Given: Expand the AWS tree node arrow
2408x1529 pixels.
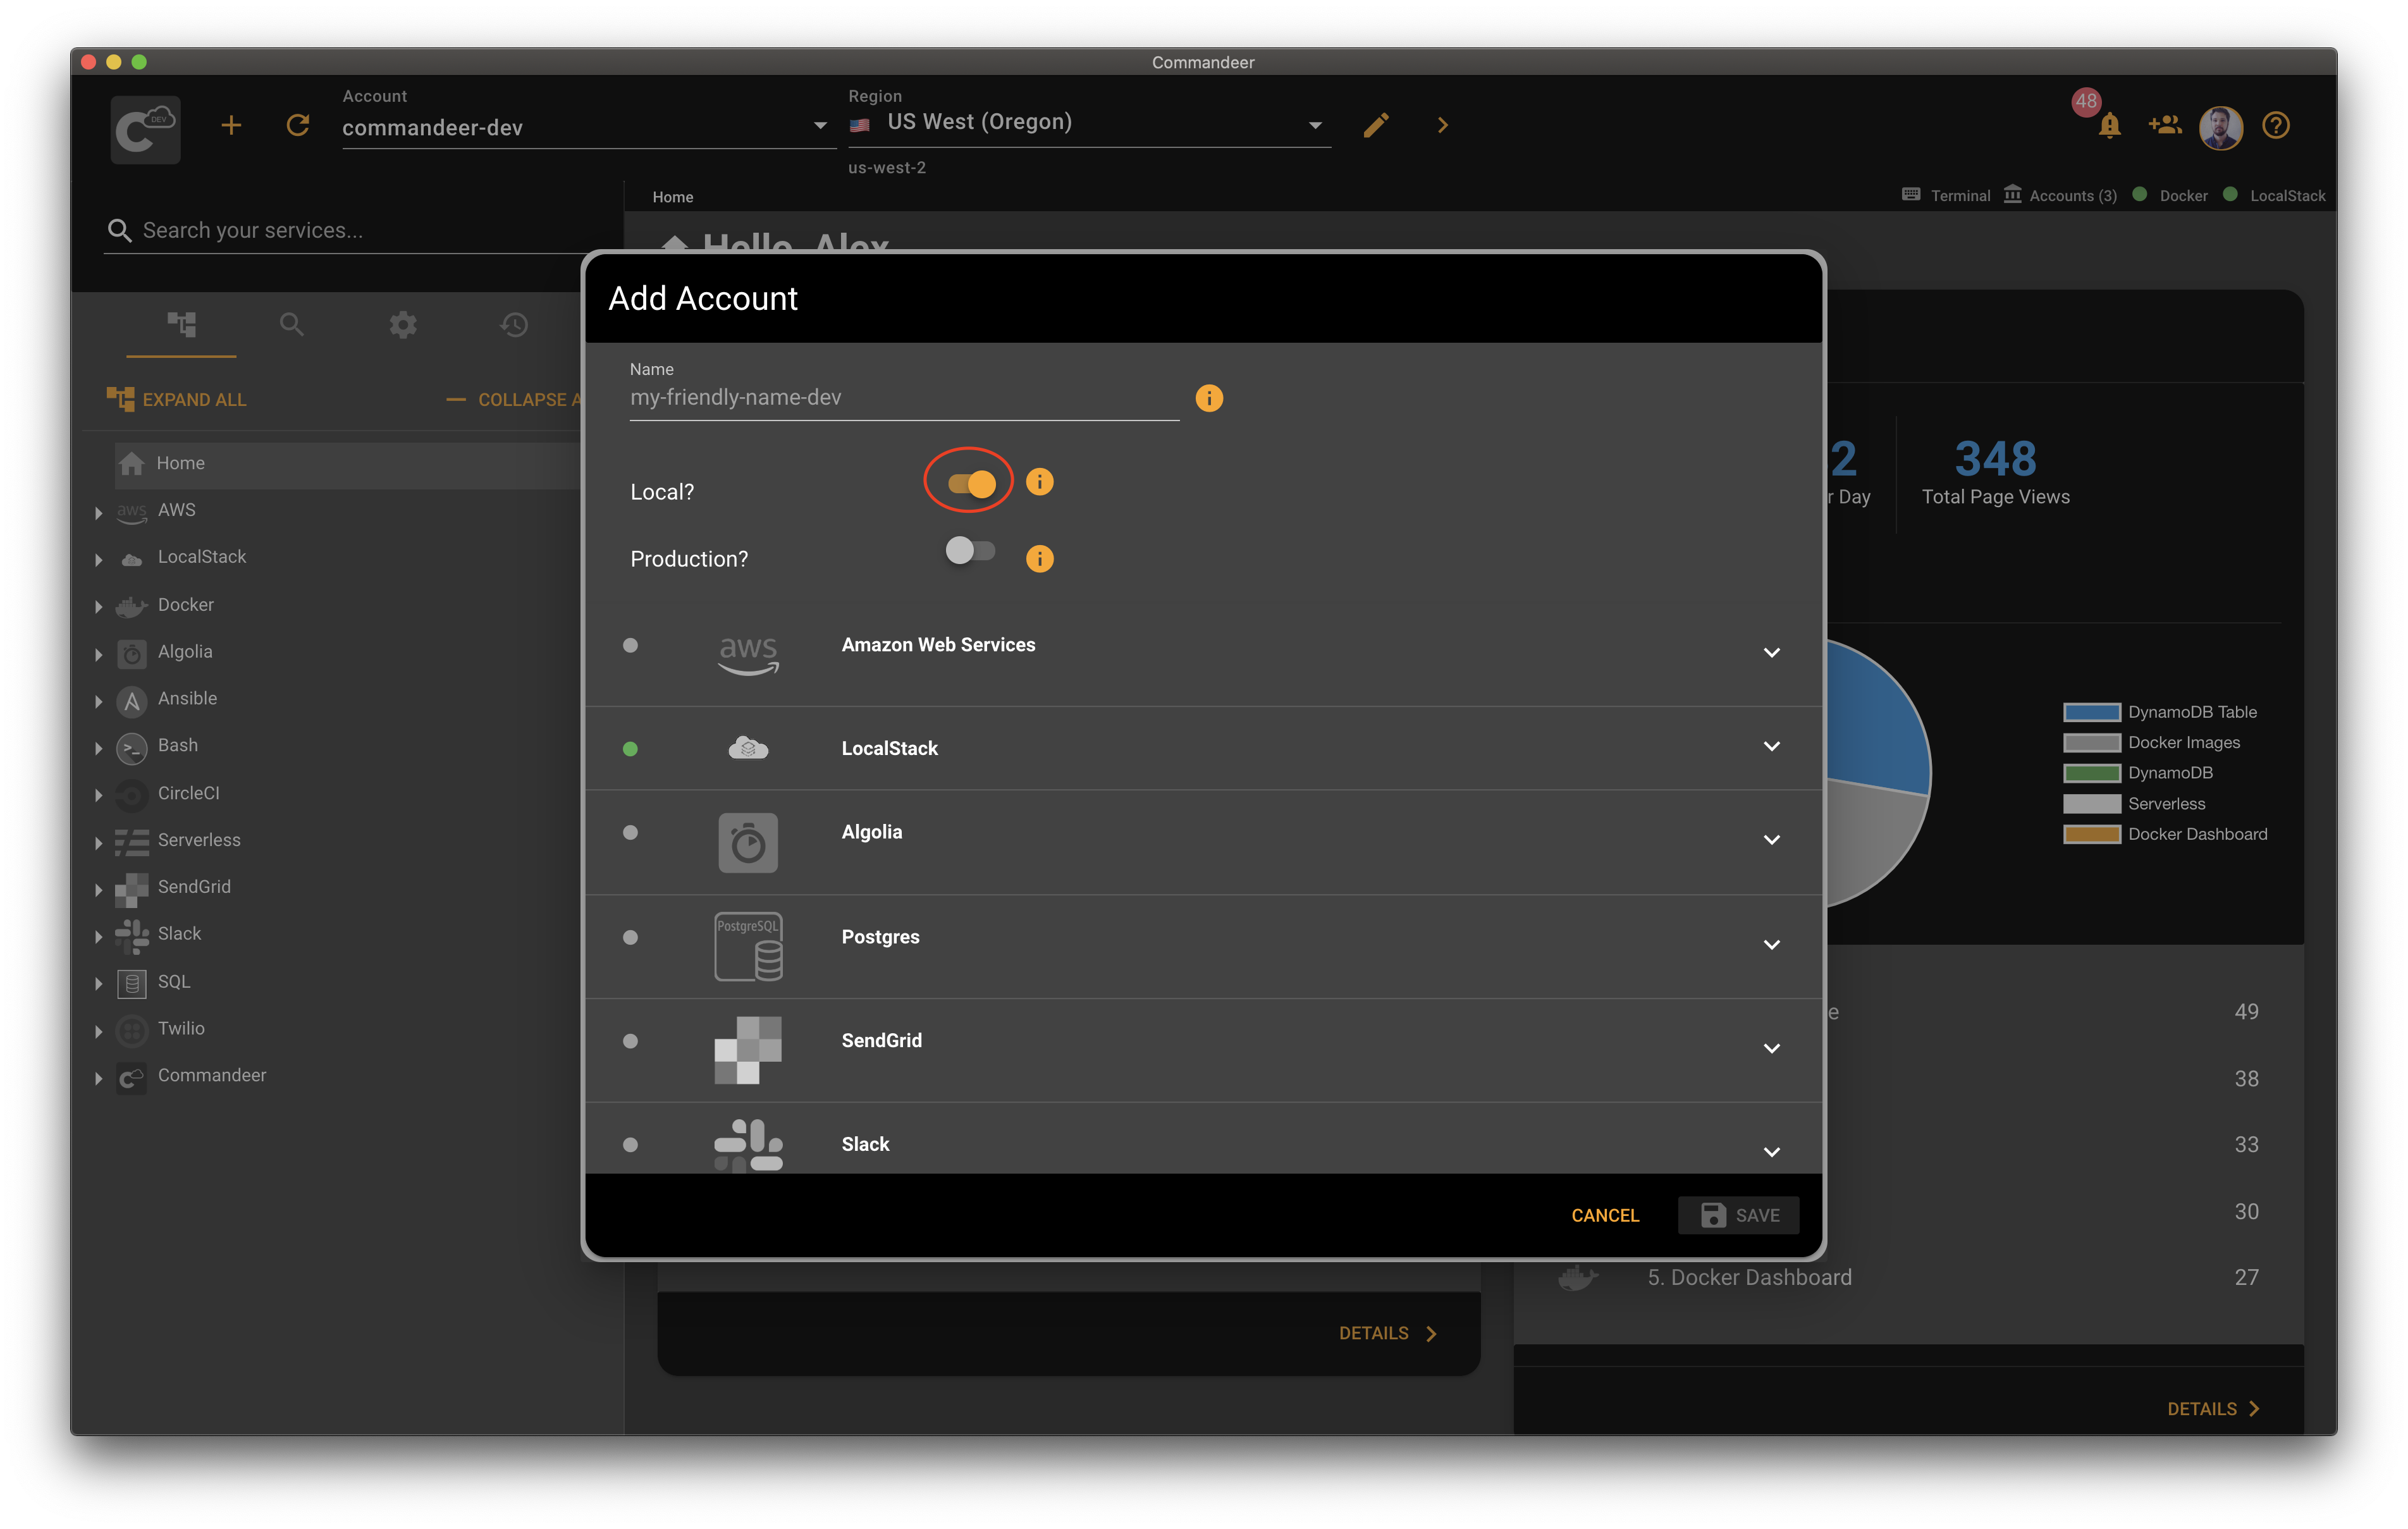Looking at the screenshot, I should [98, 512].
